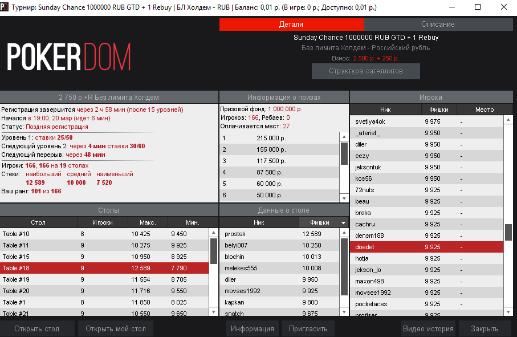The height and width of the screenshot is (337, 517).
Task: Click the Закрыть button
Action: 485,329
